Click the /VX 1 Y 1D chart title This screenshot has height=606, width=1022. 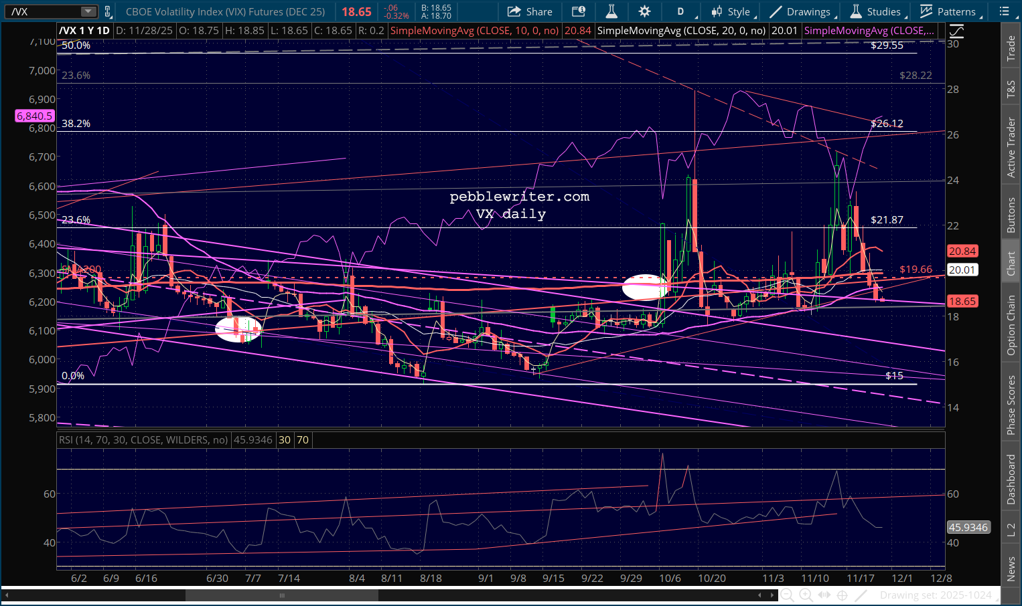pos(84,31)
